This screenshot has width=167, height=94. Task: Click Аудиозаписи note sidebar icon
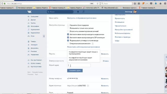[28, 30]
